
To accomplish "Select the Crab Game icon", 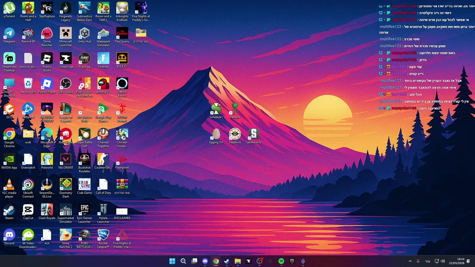I will (x=84, y=187).
